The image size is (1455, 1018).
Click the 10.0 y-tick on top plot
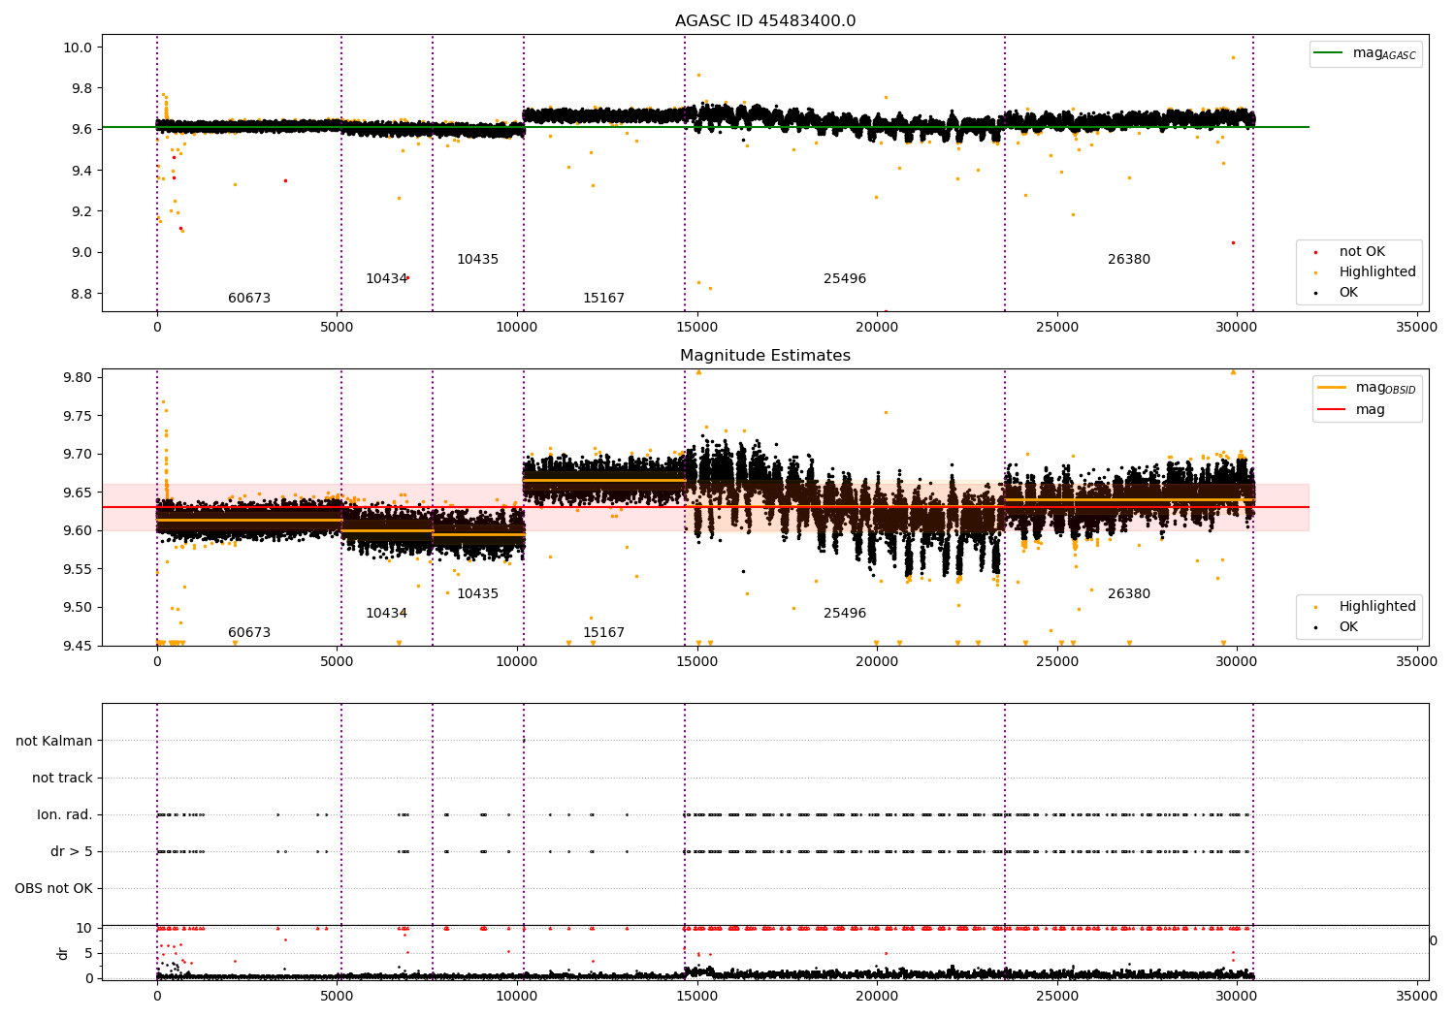pyautogui.click(x=79, y=48)
